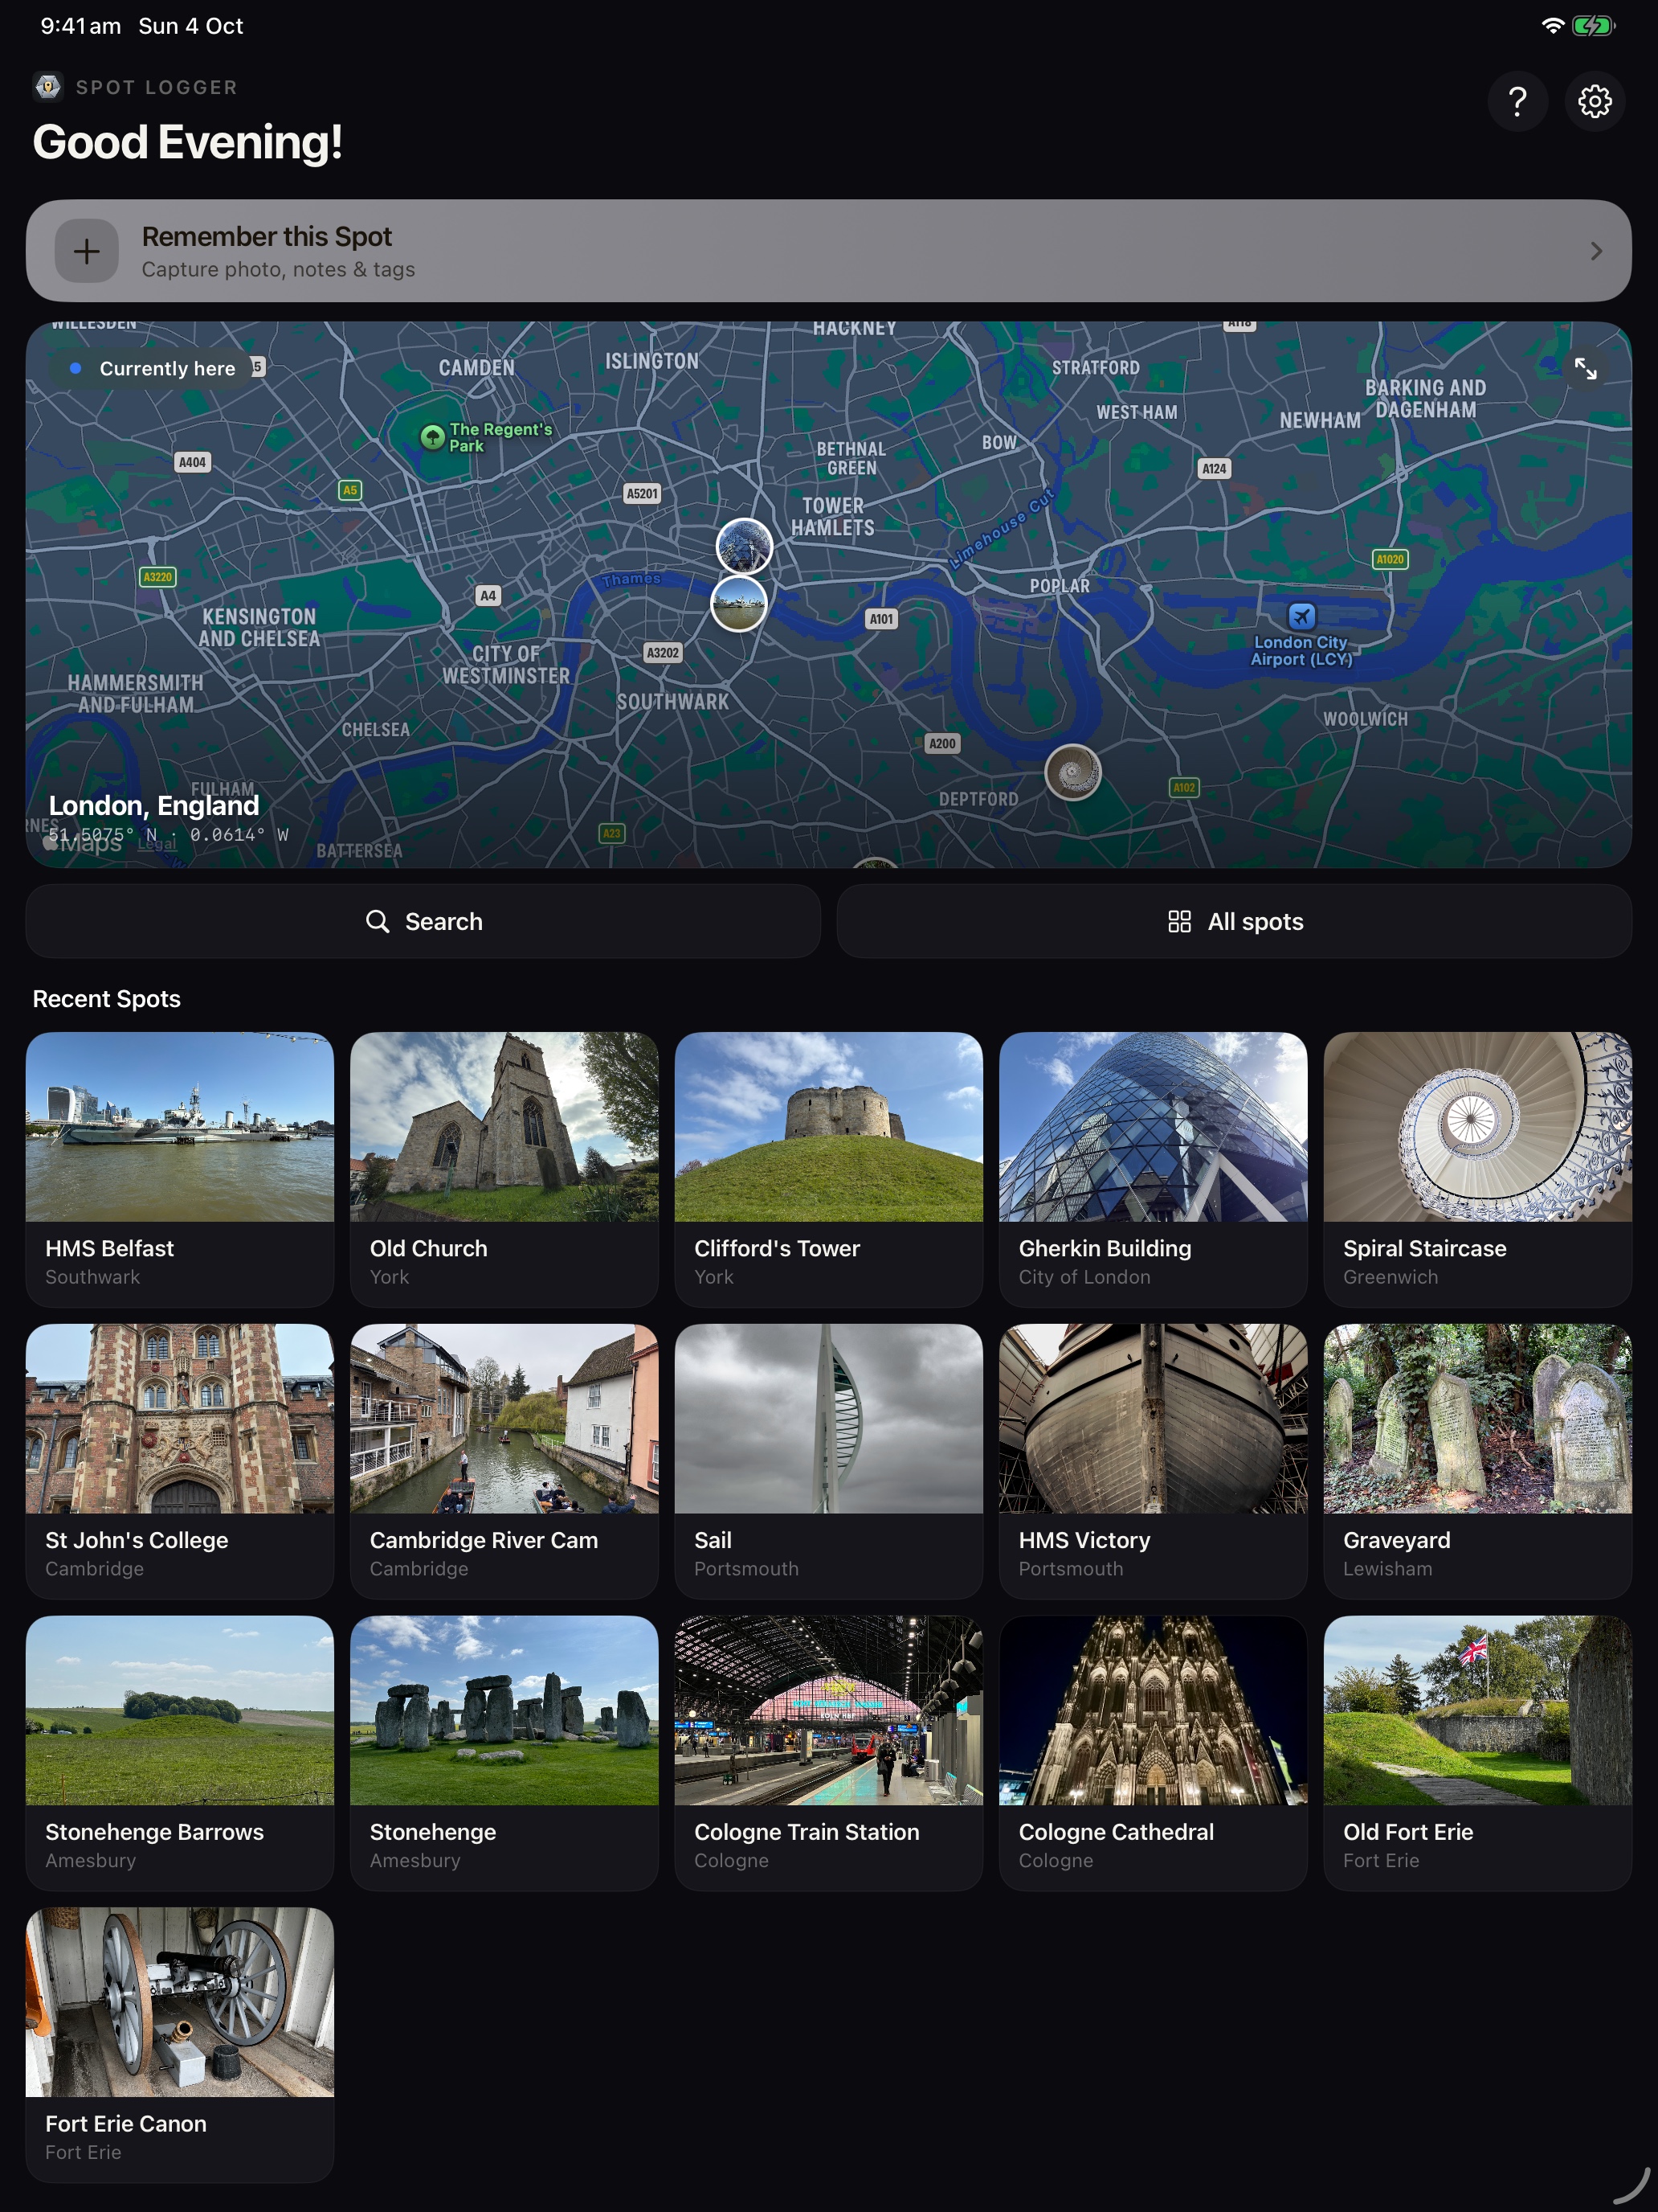1658x2212 pixels.
Task: Tap the Wi-Fi status icon
Action: 1552,26
